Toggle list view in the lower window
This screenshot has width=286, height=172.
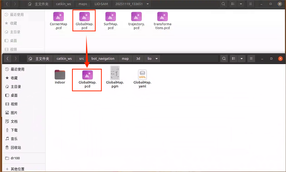[234, 59]
